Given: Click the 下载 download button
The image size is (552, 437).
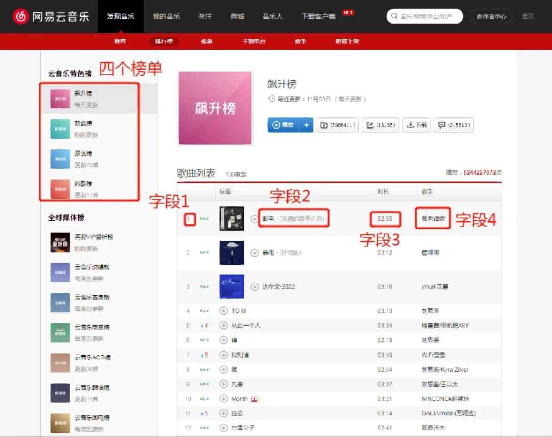Looking at the screenshot, I should pyautogui.click(x=417, y=125).
